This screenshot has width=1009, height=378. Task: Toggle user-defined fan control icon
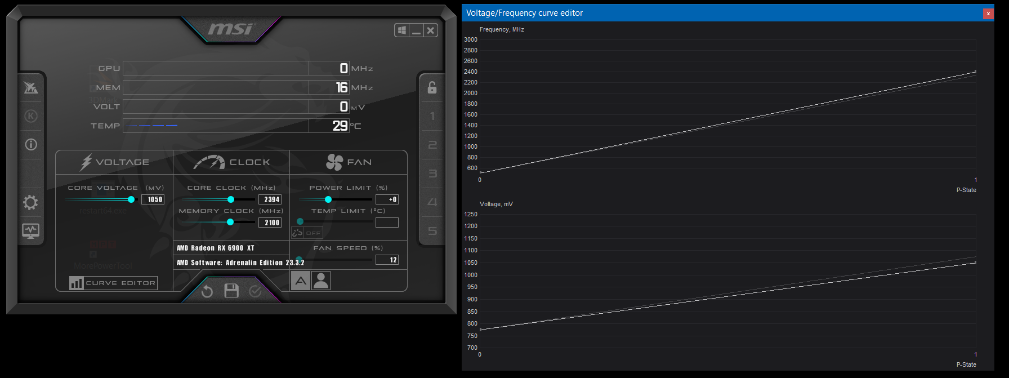(321, 281)
